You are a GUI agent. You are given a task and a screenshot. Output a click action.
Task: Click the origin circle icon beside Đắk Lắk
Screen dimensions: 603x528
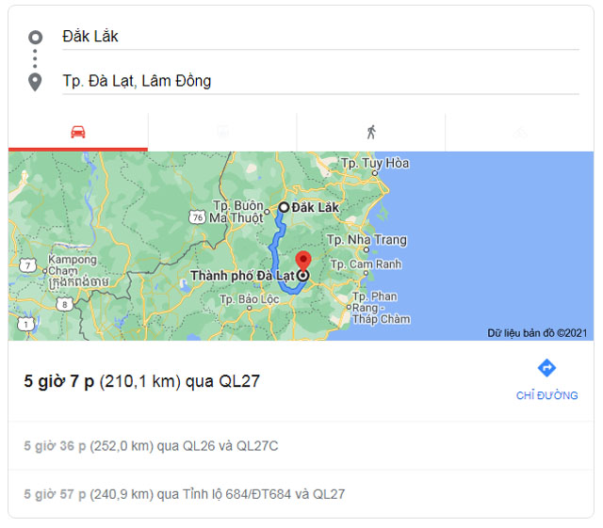[36, 38]
